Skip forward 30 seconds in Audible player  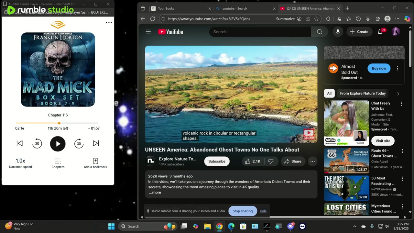pyautogui.click(x=79, y=143)
